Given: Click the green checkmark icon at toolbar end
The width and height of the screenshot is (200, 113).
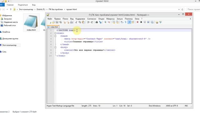Looking at the screenshot, I should click(x=160, y=22).
